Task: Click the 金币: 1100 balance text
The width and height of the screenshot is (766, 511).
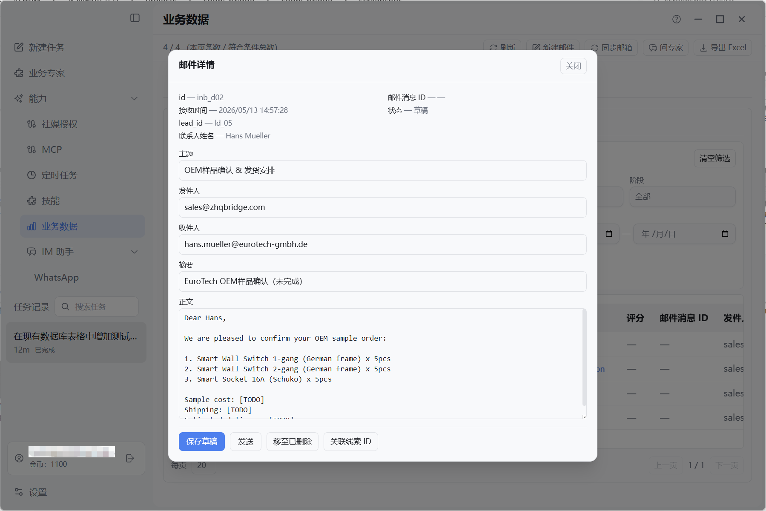Action: [48, 464]
